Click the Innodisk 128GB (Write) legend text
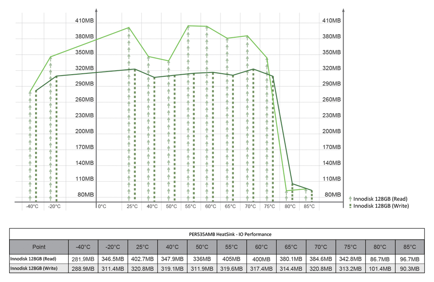 tap(381, 206)
